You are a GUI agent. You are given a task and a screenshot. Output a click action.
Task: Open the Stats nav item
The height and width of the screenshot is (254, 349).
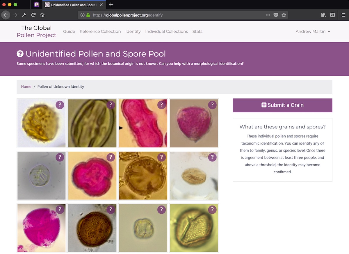tap(197, 31)
